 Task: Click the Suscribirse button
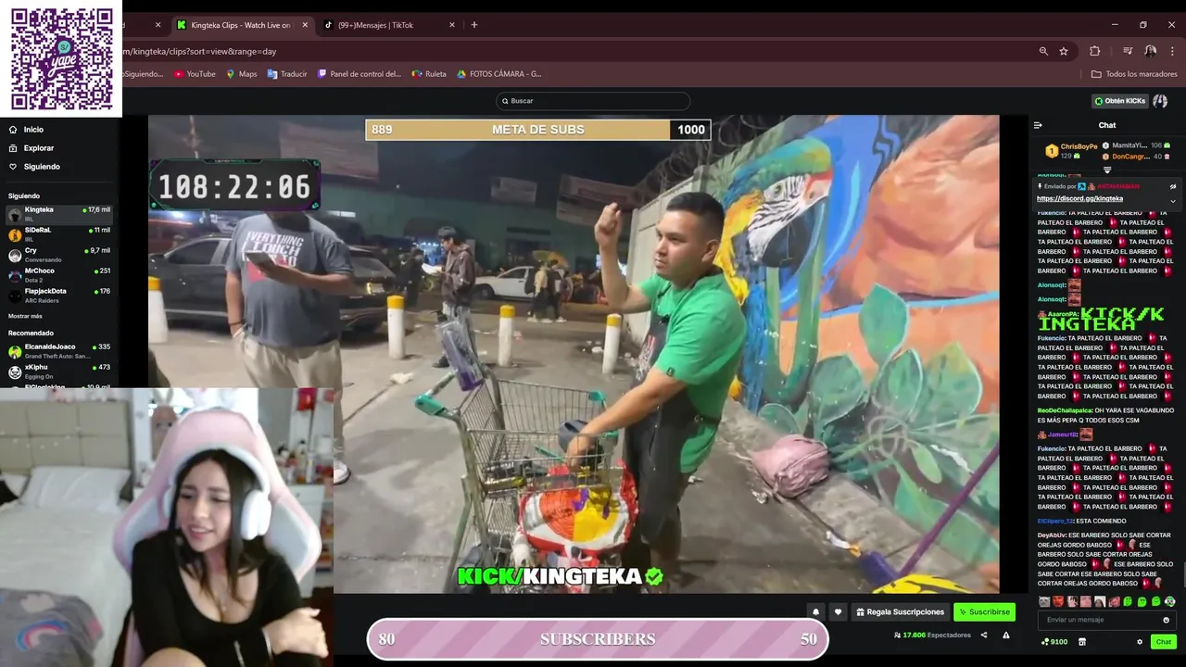point(984,612)
